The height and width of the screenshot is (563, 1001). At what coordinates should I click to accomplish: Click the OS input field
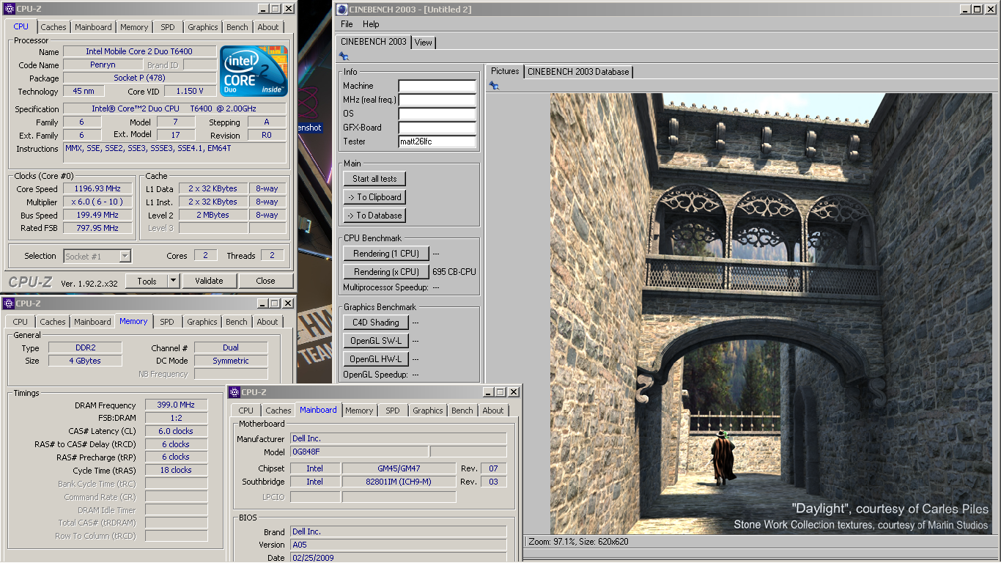tap(437, 114)
